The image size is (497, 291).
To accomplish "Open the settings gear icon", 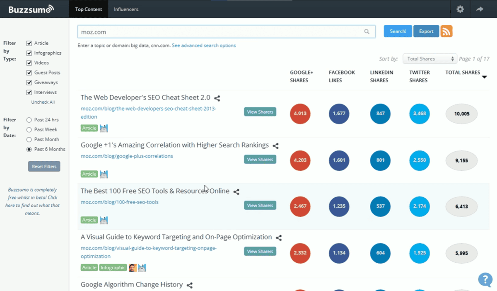I will click(x=460, y=9).
